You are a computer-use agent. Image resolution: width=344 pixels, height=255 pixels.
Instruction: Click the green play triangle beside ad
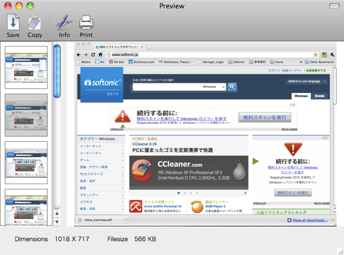255,161
